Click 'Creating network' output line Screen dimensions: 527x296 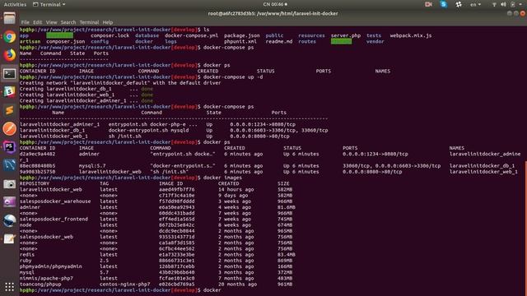pyautogui.click(x=120, y=83)
